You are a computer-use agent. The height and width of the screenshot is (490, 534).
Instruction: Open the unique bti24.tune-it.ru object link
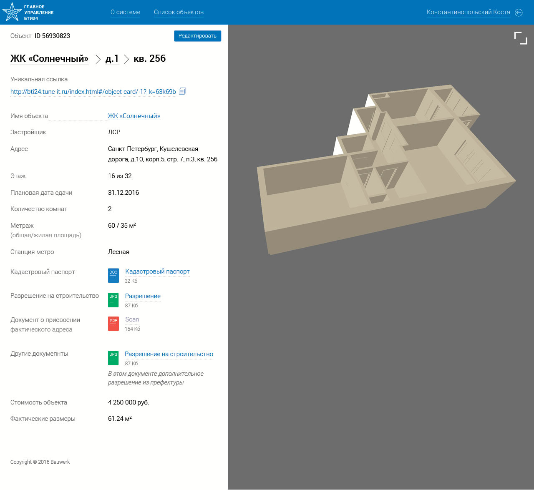click(93, 92)
